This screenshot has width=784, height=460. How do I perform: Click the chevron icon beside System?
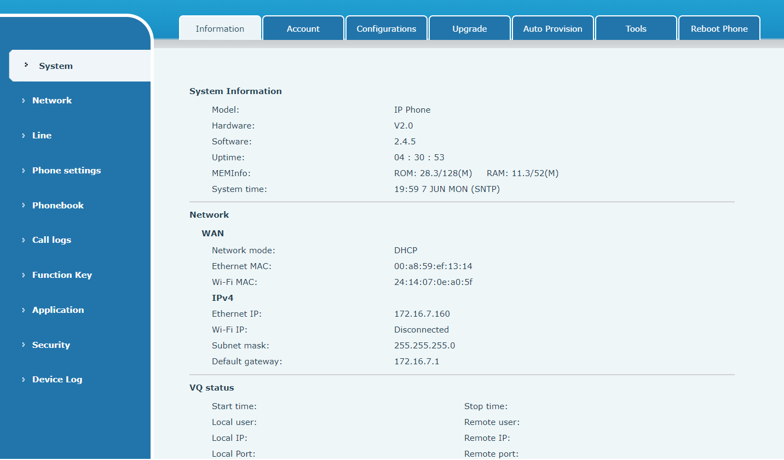tap(25, 63)
